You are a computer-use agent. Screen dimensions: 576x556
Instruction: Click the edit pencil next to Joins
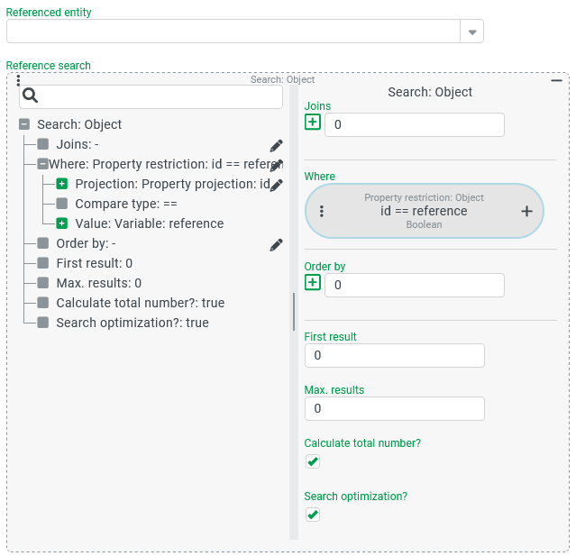(276, 145)
